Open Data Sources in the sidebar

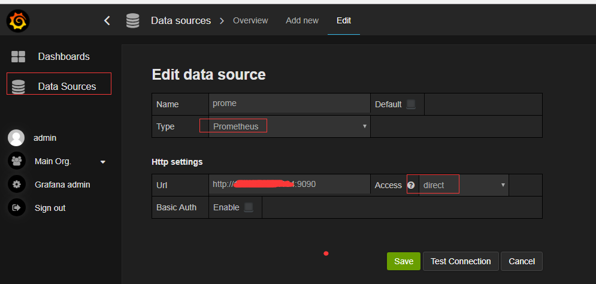click(67, 87)
